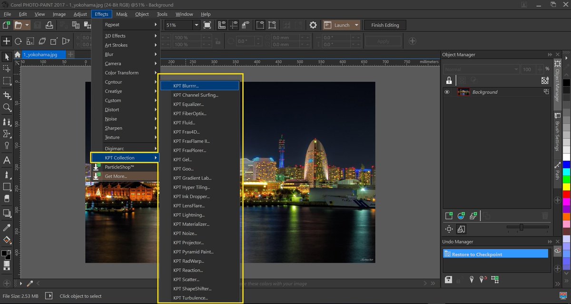The height and width of the screenshot is (304, 571).
Task: Expand the Open button dropdown arrow
Action: coord(27,25)
